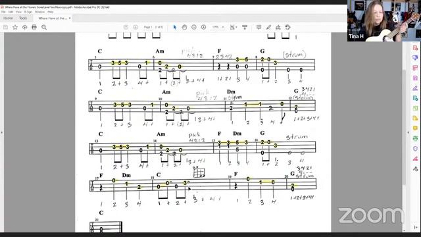Close the 'Where Have all the...' document tab

[x=70, y=18]
